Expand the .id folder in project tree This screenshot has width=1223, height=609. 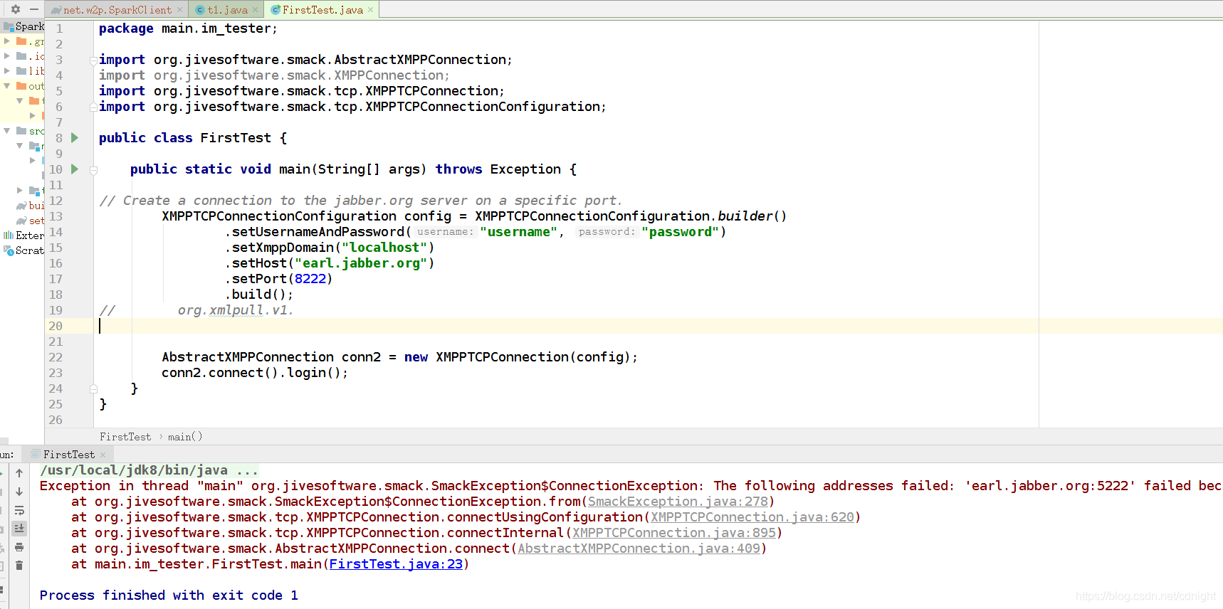pyautogui.click(x=7, y=55)
